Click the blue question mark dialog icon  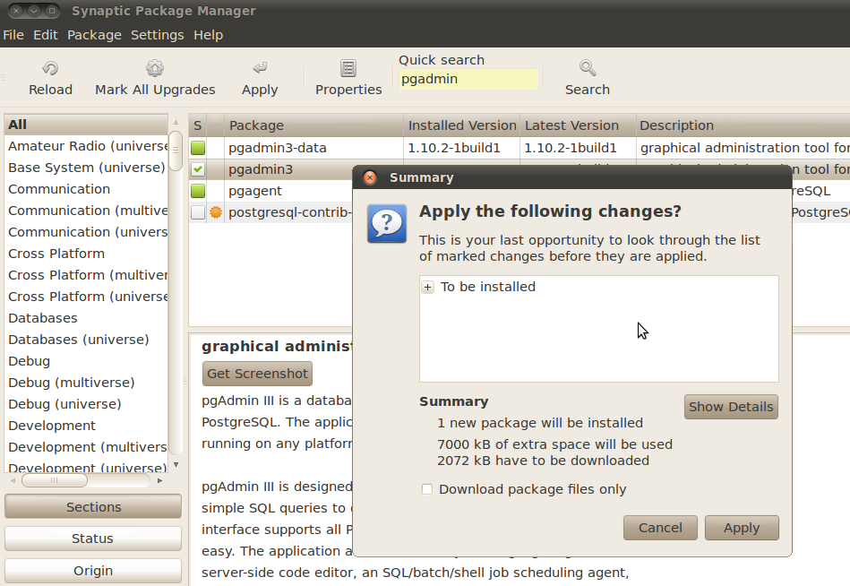pos(387,223)
